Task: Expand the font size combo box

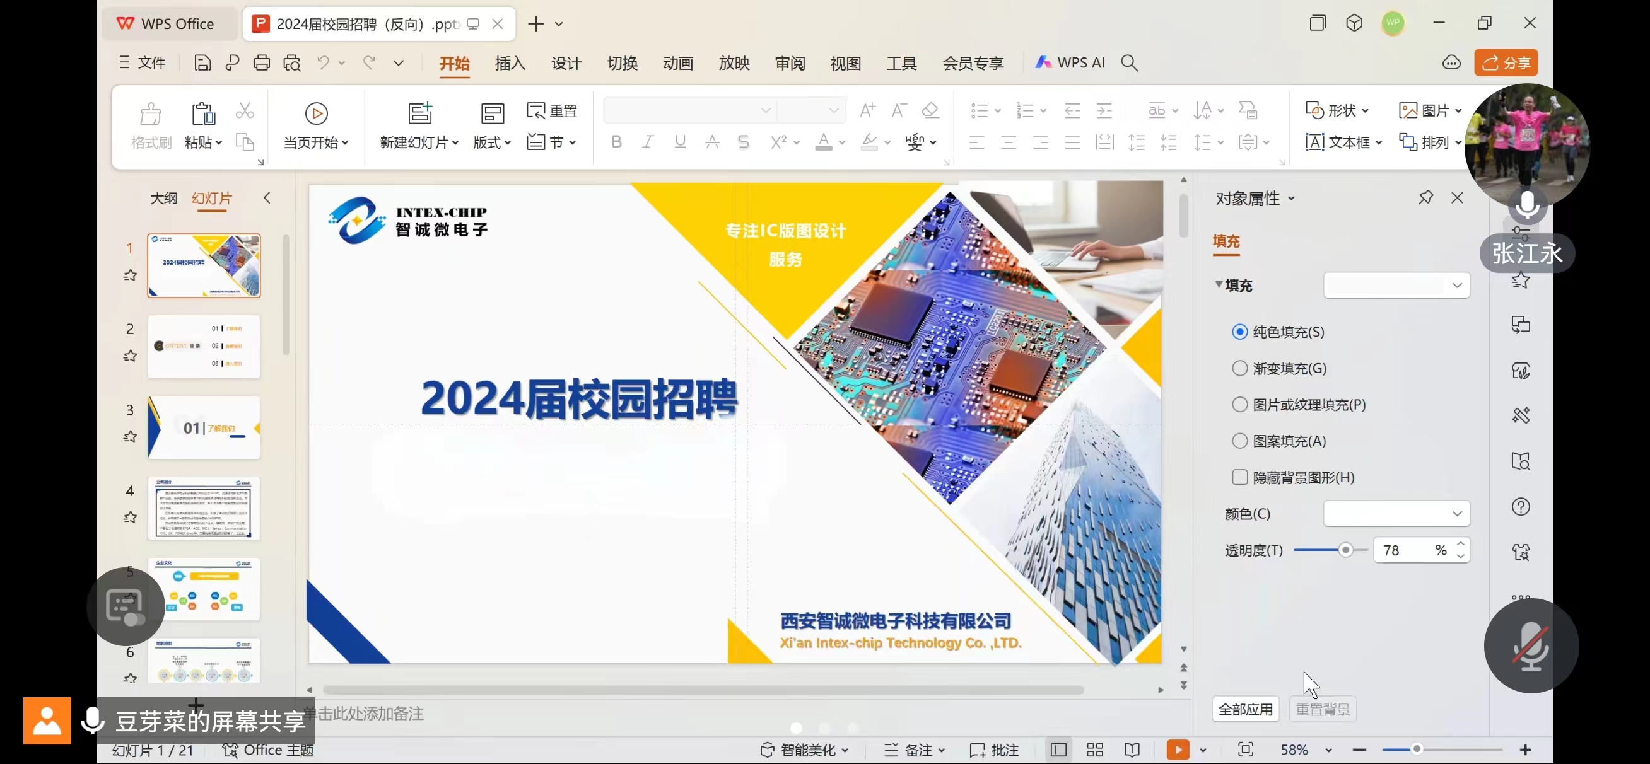Action: point(833,110)
